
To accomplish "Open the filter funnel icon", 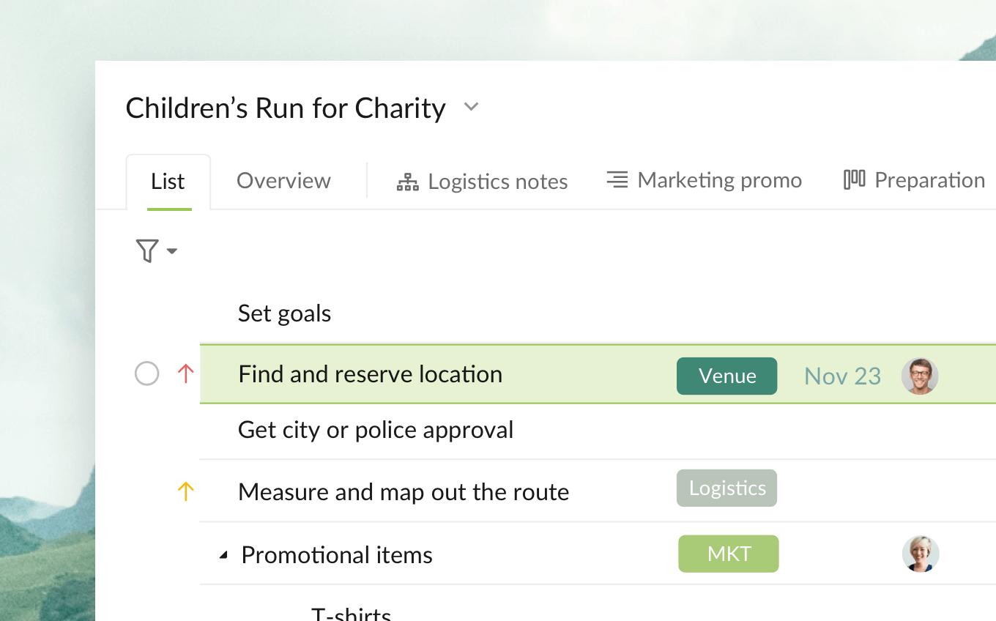I will [x=147, y=251].
